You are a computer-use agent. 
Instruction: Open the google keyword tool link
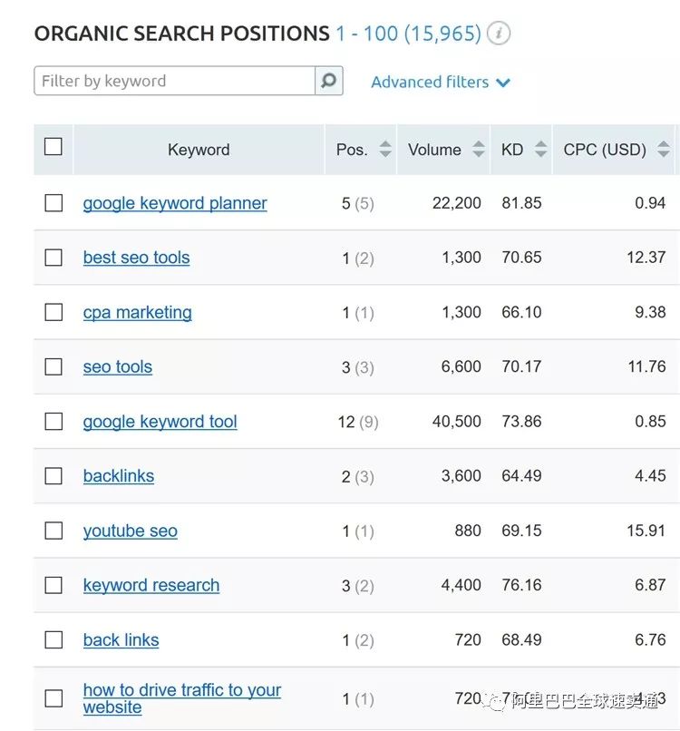point(160,422)
